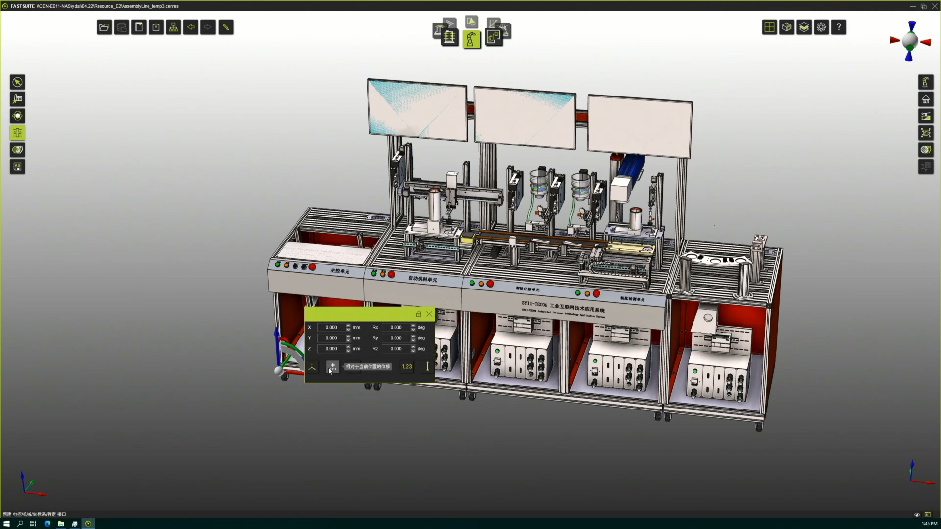Click the green back arrow icon
Screen dimensions: 941x529
[x=191, y=27]
